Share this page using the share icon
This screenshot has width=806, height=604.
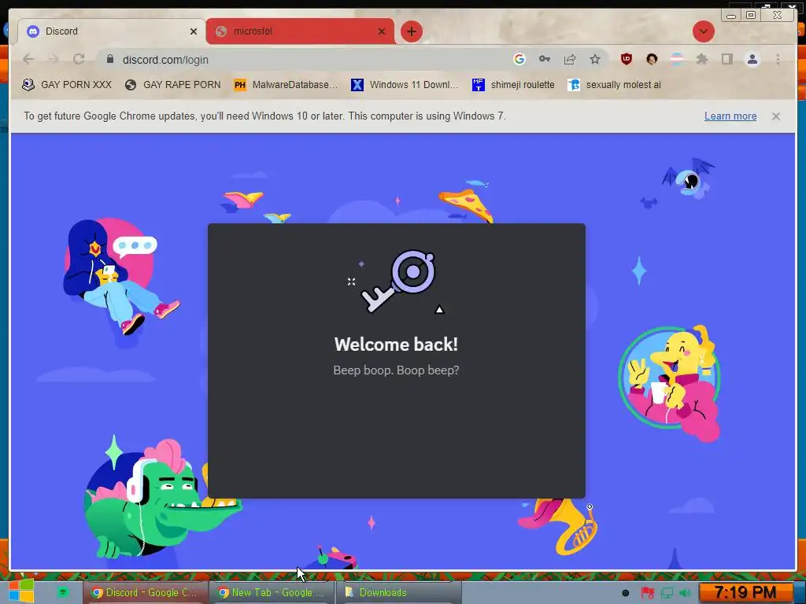coord(570,59)
